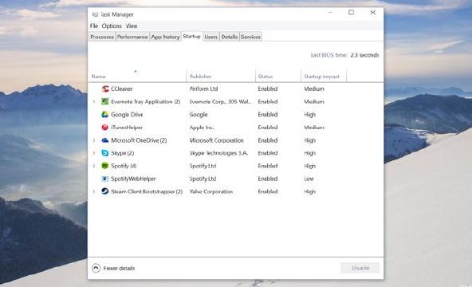
Task: Select the Microsoft OneDrive cloud icon
Action: pos(105,140)
